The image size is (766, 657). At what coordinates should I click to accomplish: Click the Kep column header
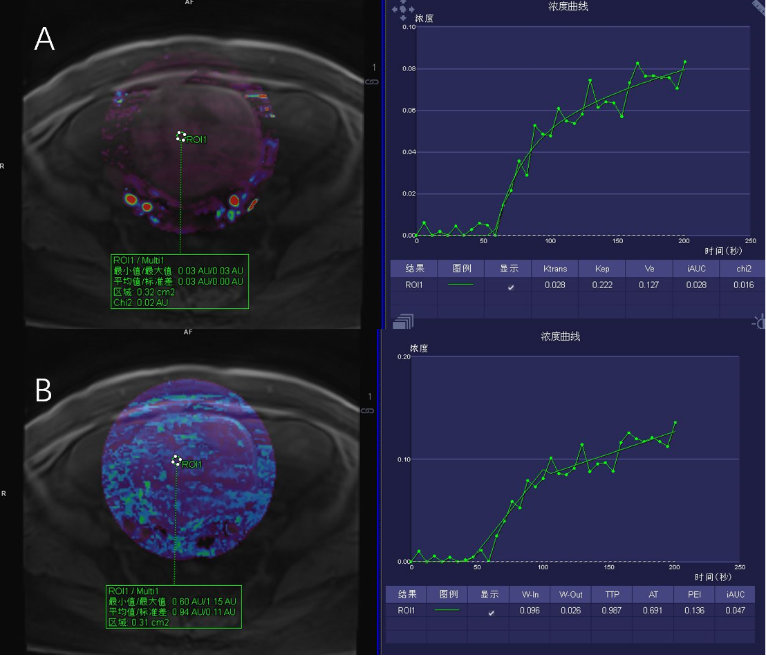point(602,268)
